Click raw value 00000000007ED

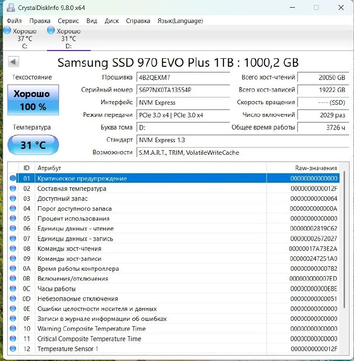tap(313, 278)
